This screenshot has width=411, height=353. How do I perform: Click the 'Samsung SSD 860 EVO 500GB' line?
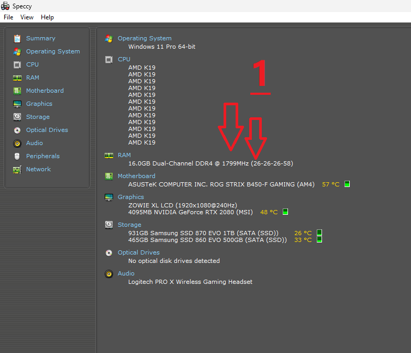[x=207, y=240]
